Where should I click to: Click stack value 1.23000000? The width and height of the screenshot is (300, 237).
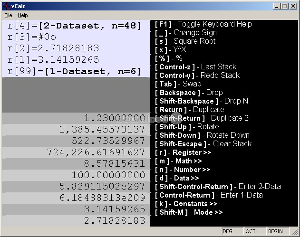(x=76, y=118)
